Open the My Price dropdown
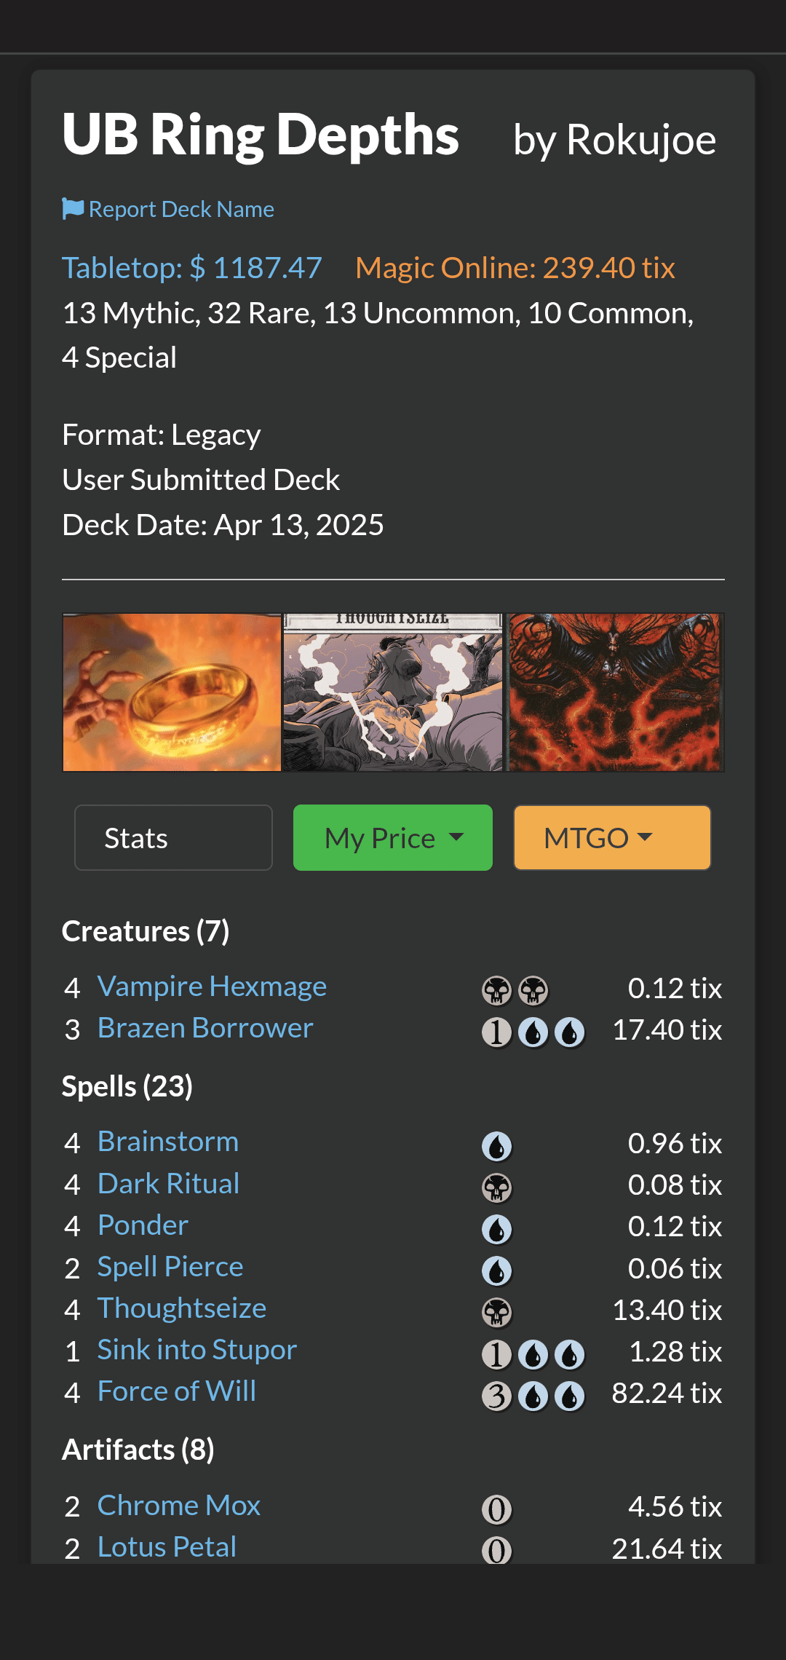 pyautogui.click(x=393, y=838)
